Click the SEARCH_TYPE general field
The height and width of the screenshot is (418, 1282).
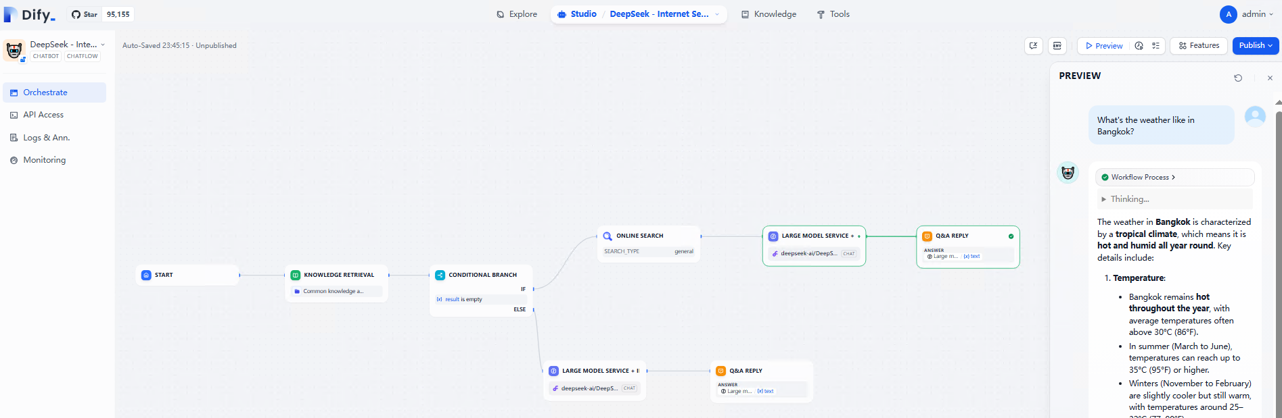pyautogui.click(x=649, y=251)
